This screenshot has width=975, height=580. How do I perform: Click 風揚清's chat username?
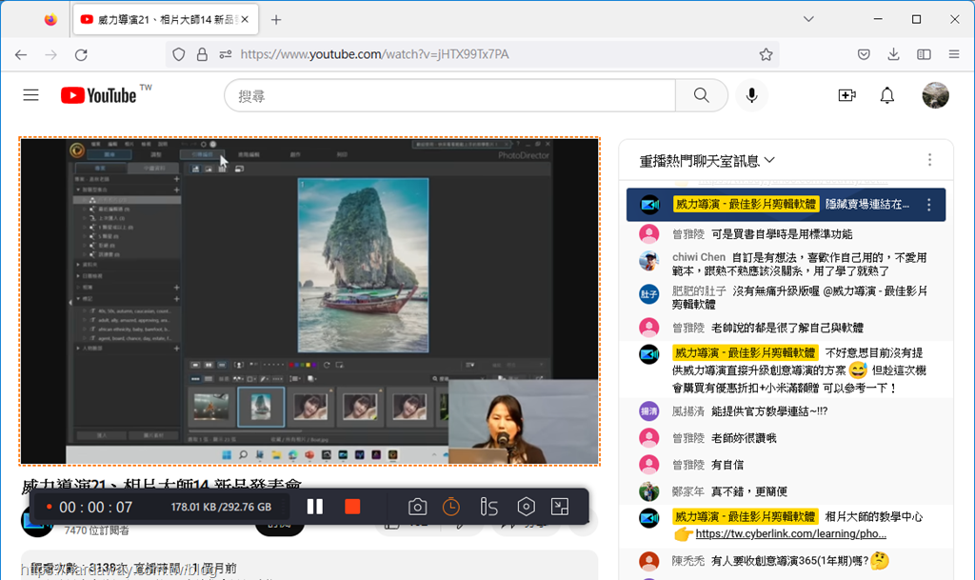point(687,411)
